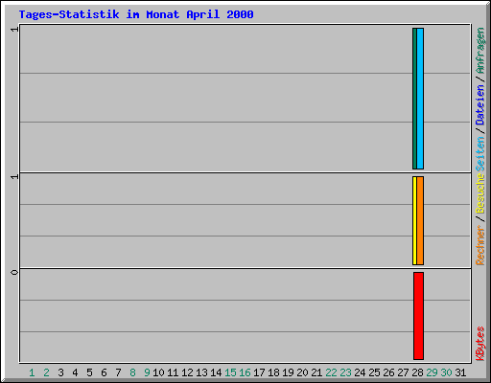Click day label 26 on the x-axis
The width and height of the screenshot is (491, 383).
coord(388,372)
